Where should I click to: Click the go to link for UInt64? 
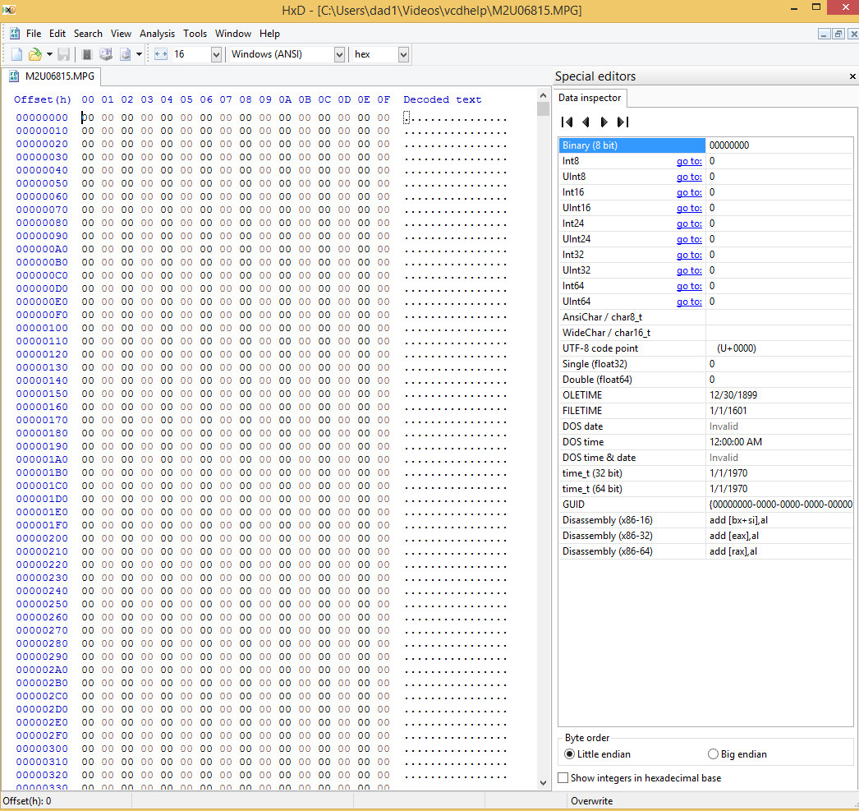click(x=689, y=302)
